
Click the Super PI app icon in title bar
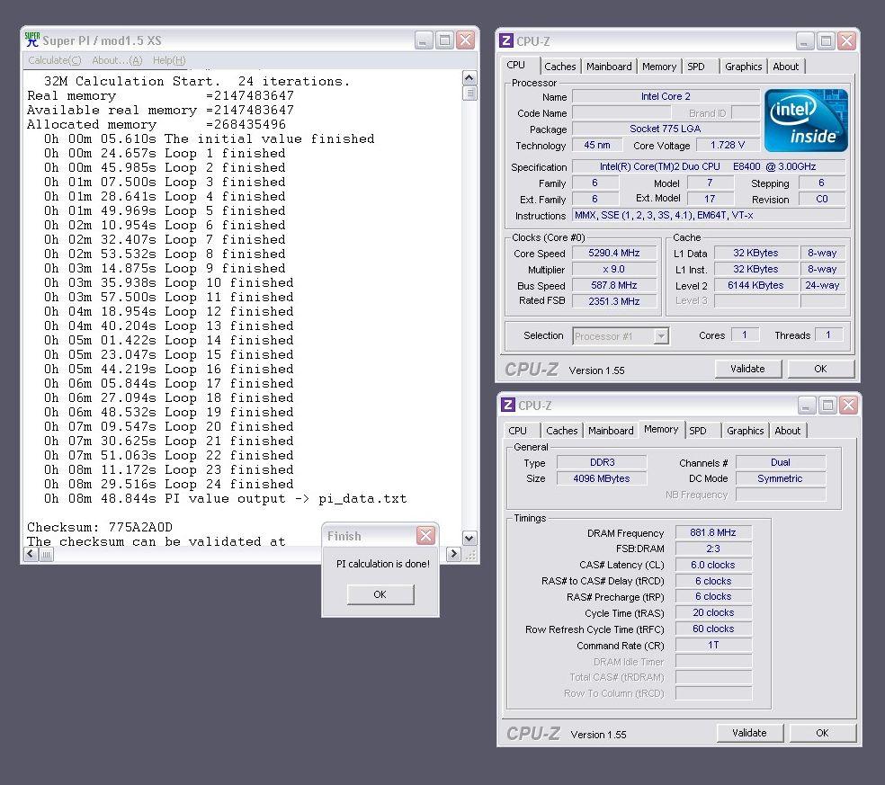click(x=32, y=40)
